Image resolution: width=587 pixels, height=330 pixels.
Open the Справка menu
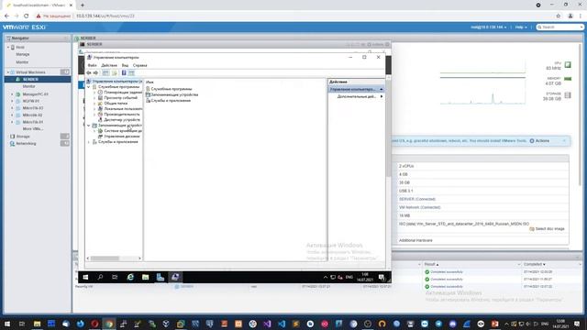point(140,65)
